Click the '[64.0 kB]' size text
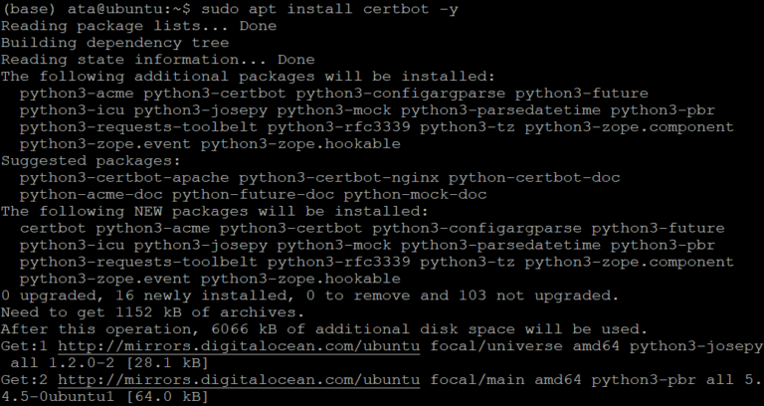This screenshot has width=764, height=406. click(x=167, y=397)
